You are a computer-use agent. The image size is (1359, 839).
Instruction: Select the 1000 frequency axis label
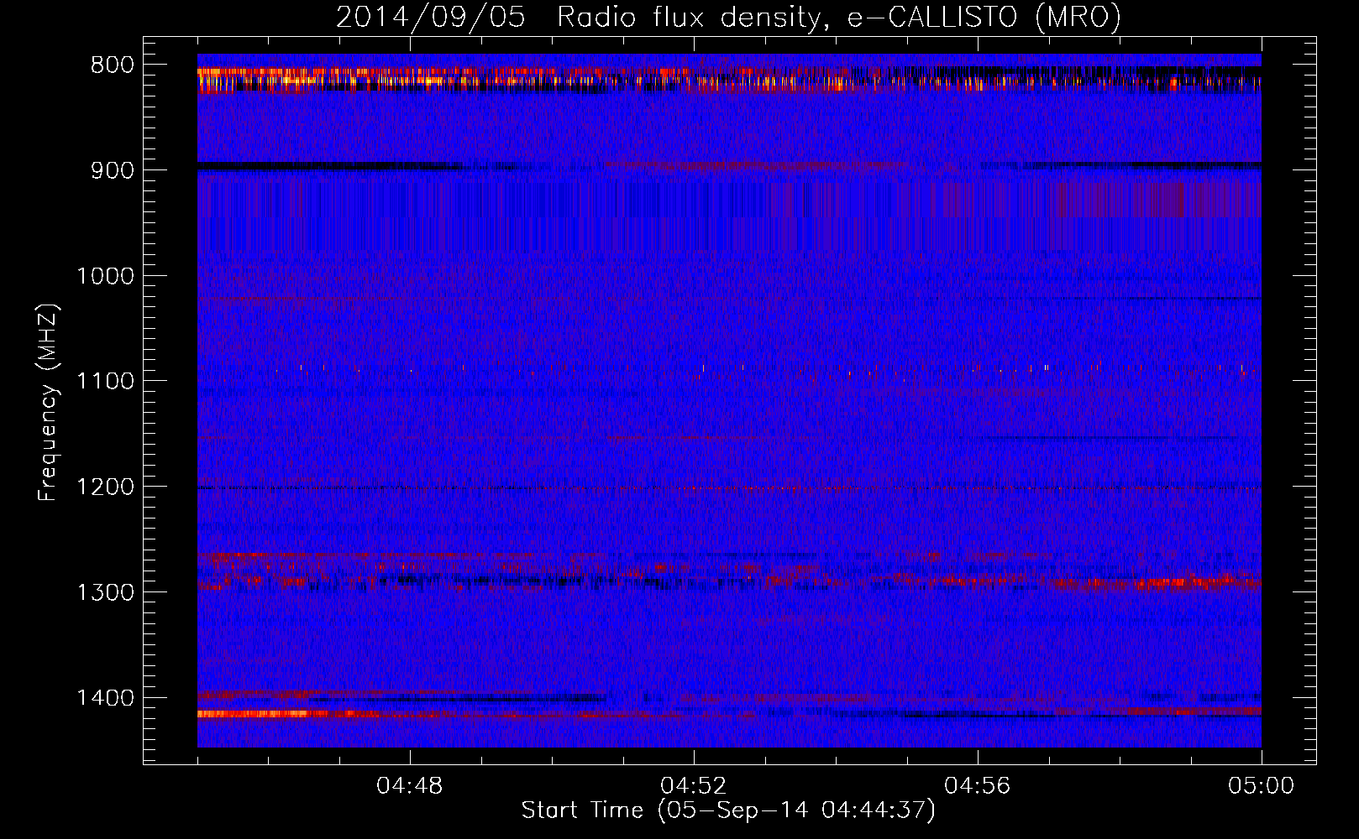click(105, 276)
